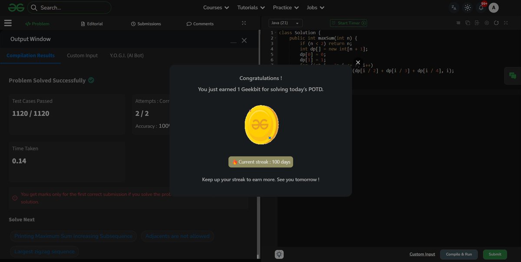Image resolution: width=521 pixels, height=262 pixels.
Task: Fold code at line 1
Action: pyautogui.click(x=276, y=33)
